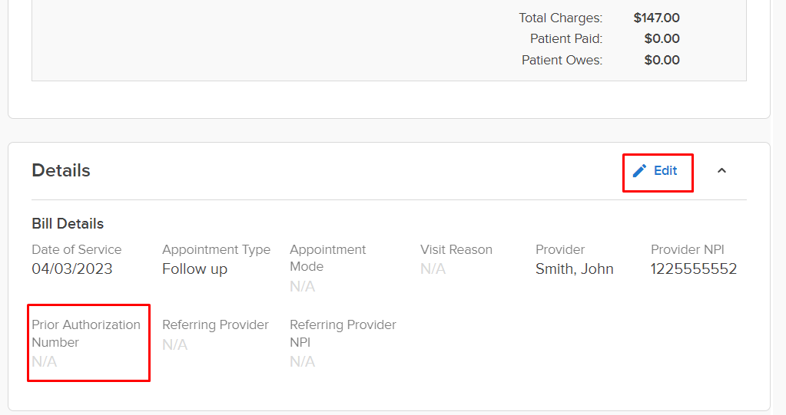Collapse the Details section chevron
The height and width of the screenshot is (415, 786).
721,171
